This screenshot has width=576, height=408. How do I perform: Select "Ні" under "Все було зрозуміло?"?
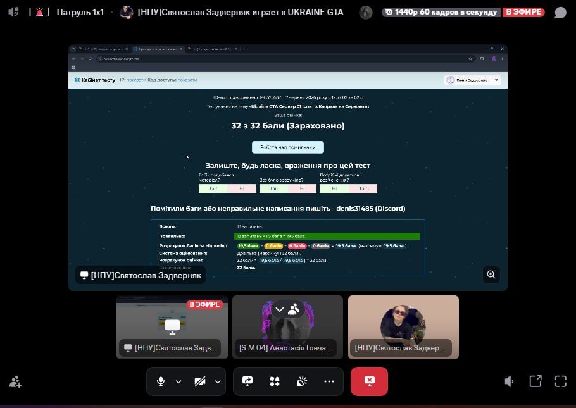click(x=302, y=189)
